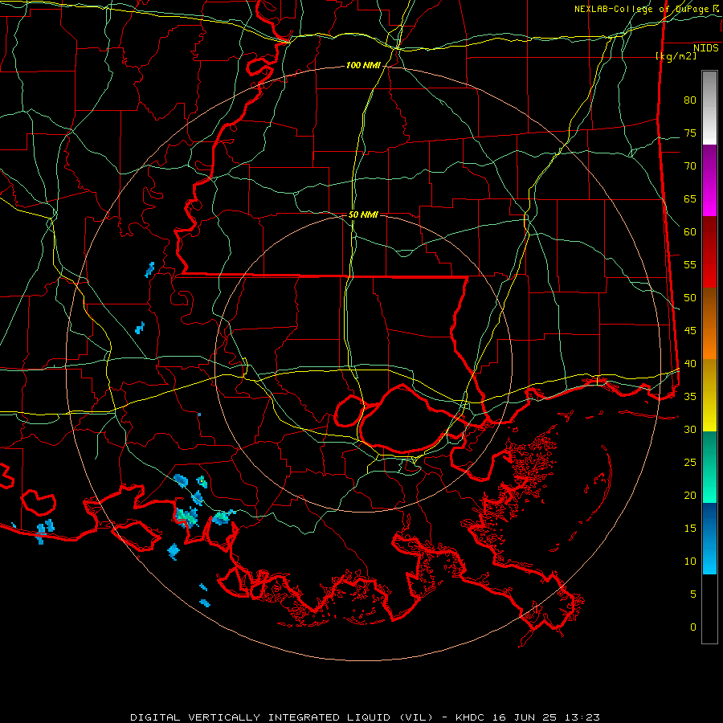The width and height of the screenshot is (723, 723).
Task: Pick the purple-magenta segment of the color bar
Action: [709, 180]
